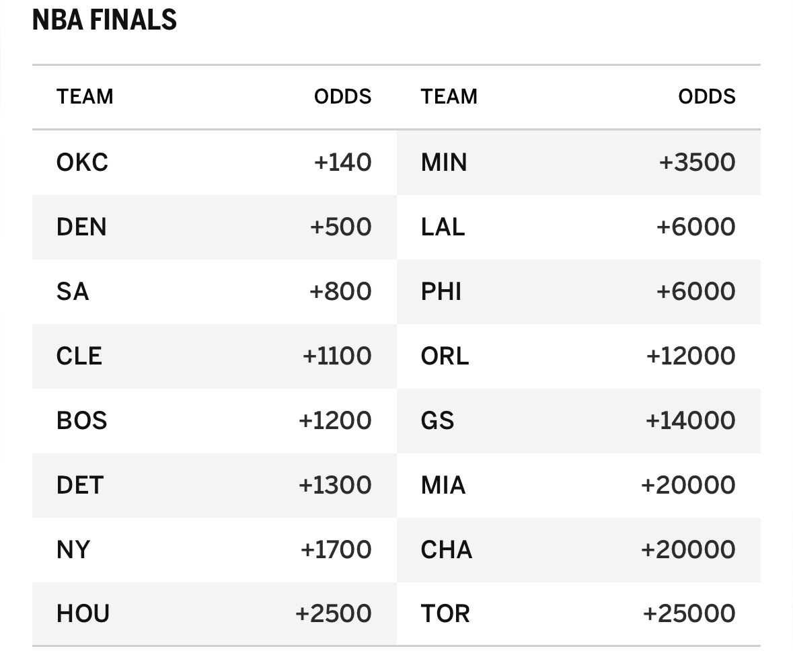The height and width of the screenshot is (651, 793).
Task: Click the MIN team name
Action: click(444, 162)
